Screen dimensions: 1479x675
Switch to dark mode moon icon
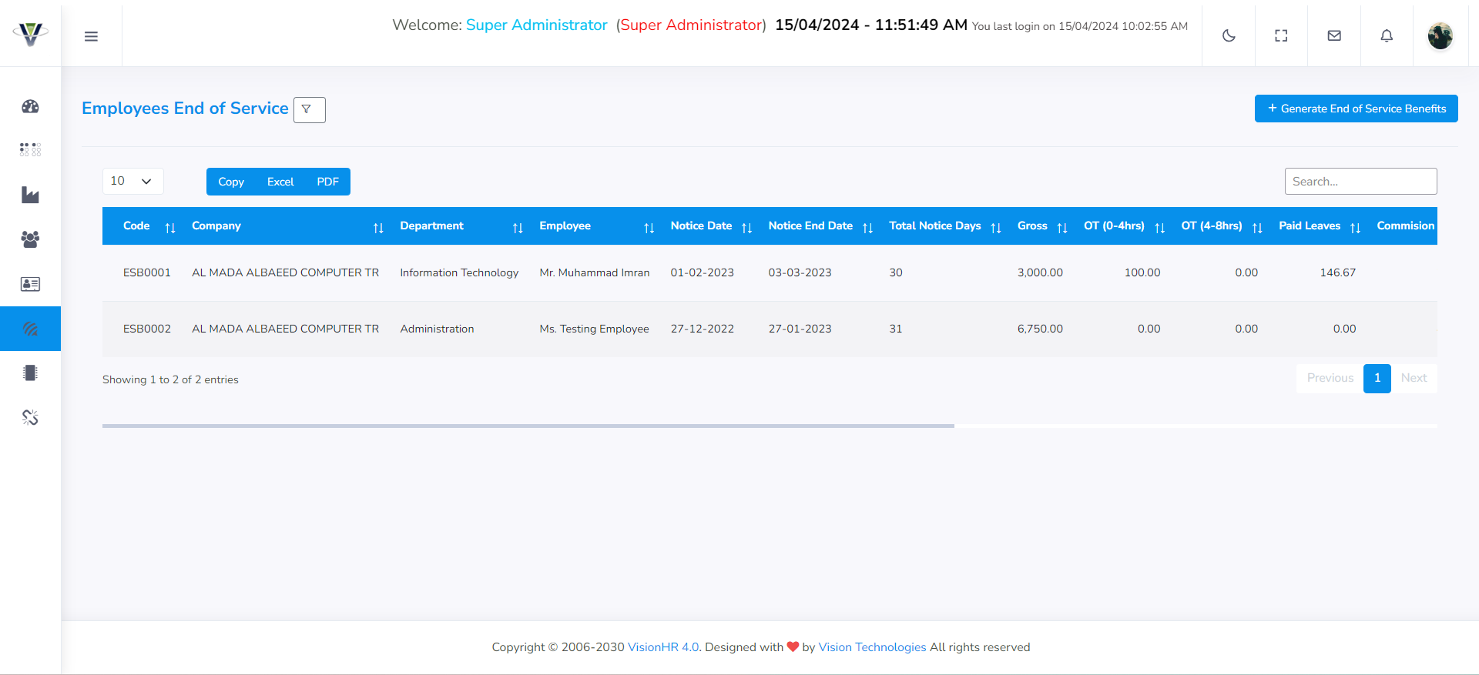click(x=1229, y=35)
